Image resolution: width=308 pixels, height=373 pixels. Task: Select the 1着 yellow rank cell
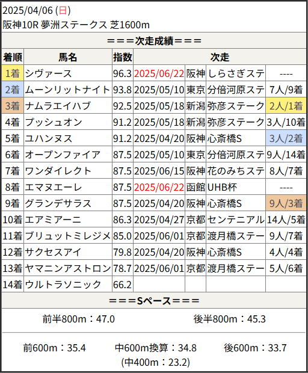[x=13, y=73]
